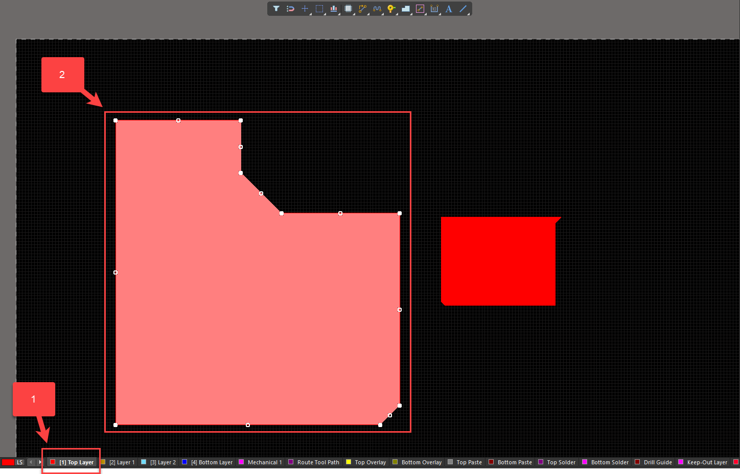Select the polygon pour placement icon
Screen dimensions: 740x474
point(405,9)
